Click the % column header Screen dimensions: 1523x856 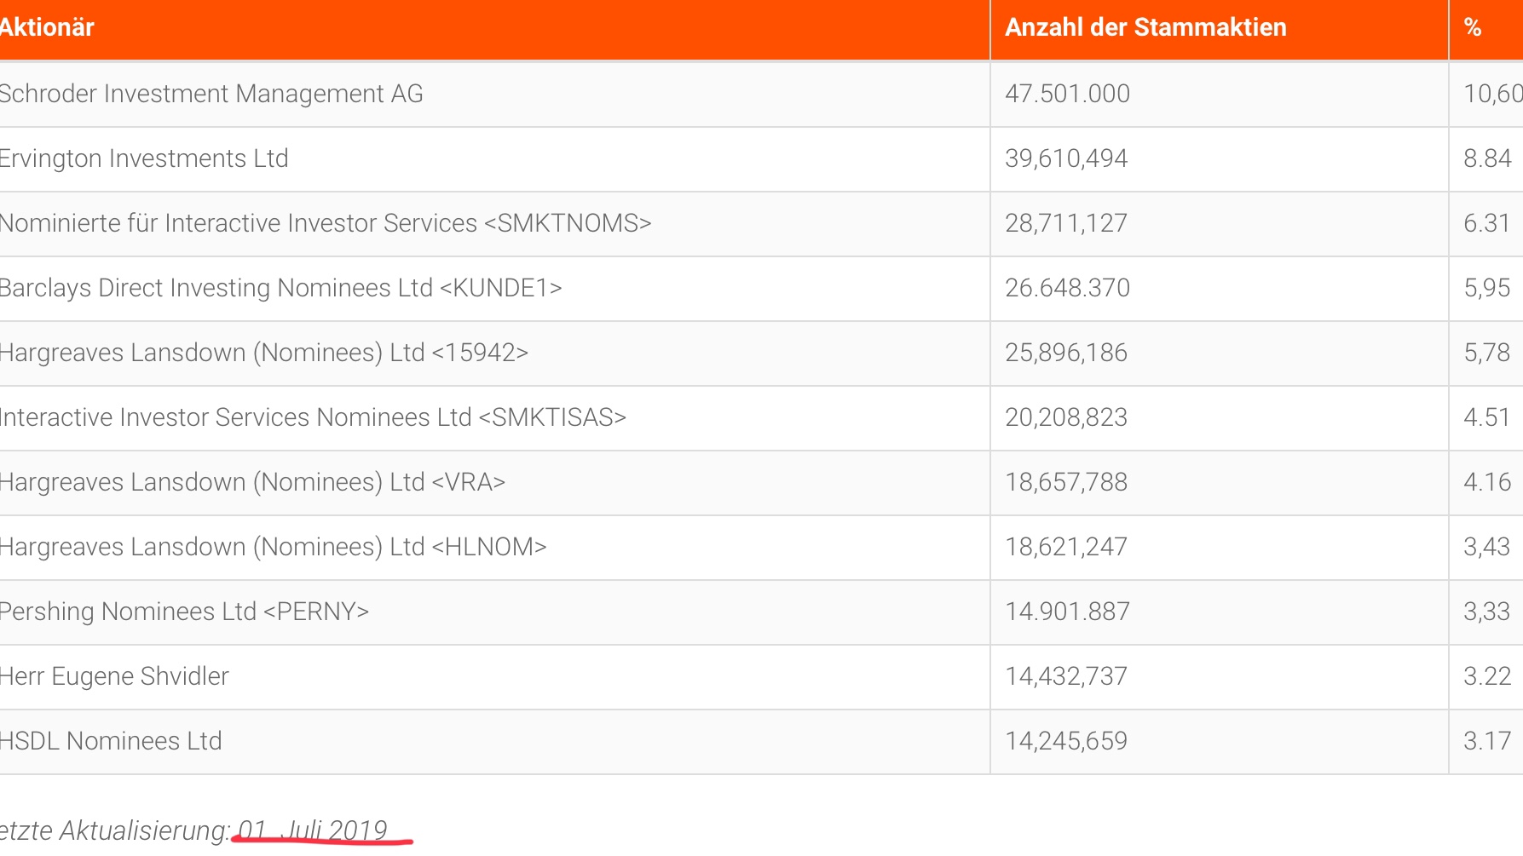click(1473, 27)
